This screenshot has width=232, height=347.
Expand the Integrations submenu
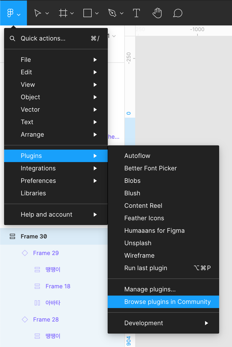pyautogui.click(x=56, y=168)
